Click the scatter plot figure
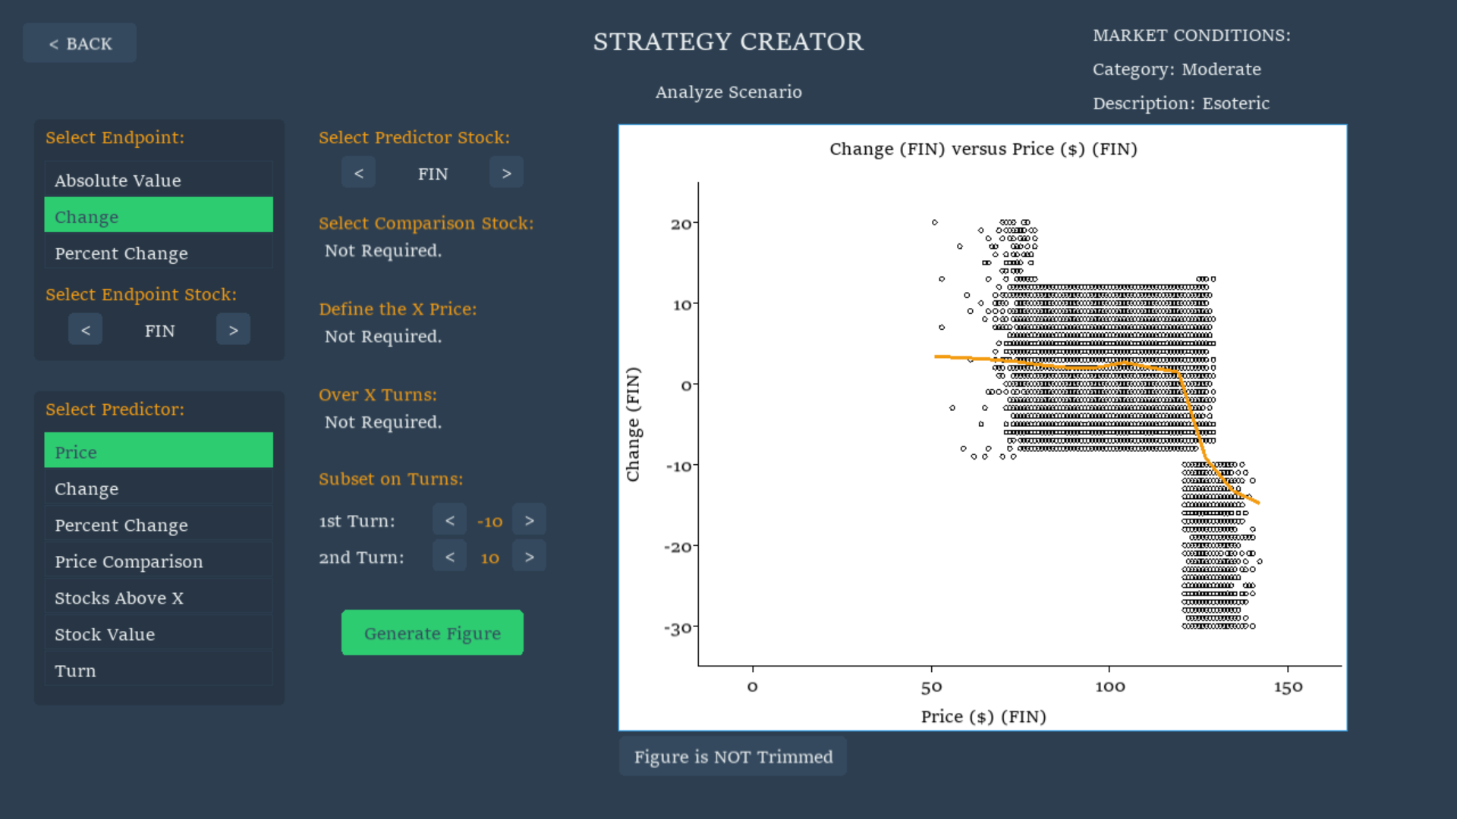The height and width of the screenshot is (819, 1457). pos(983,428)
